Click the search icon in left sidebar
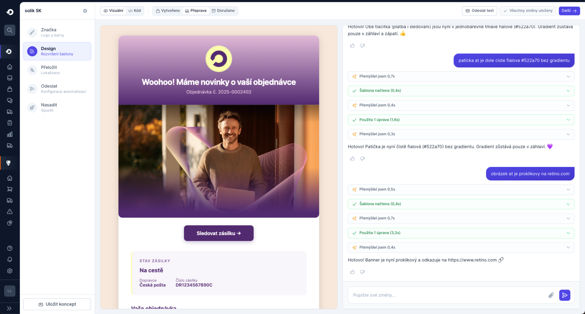585x314 pixels. tap(10, 30)
